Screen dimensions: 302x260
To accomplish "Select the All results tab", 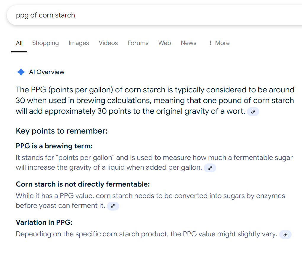I will (x=19, y=43).
